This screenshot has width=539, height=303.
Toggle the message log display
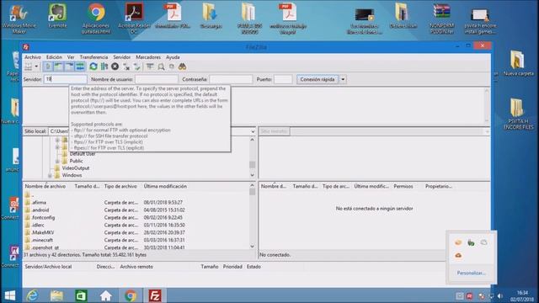click(x=48, y=66)
